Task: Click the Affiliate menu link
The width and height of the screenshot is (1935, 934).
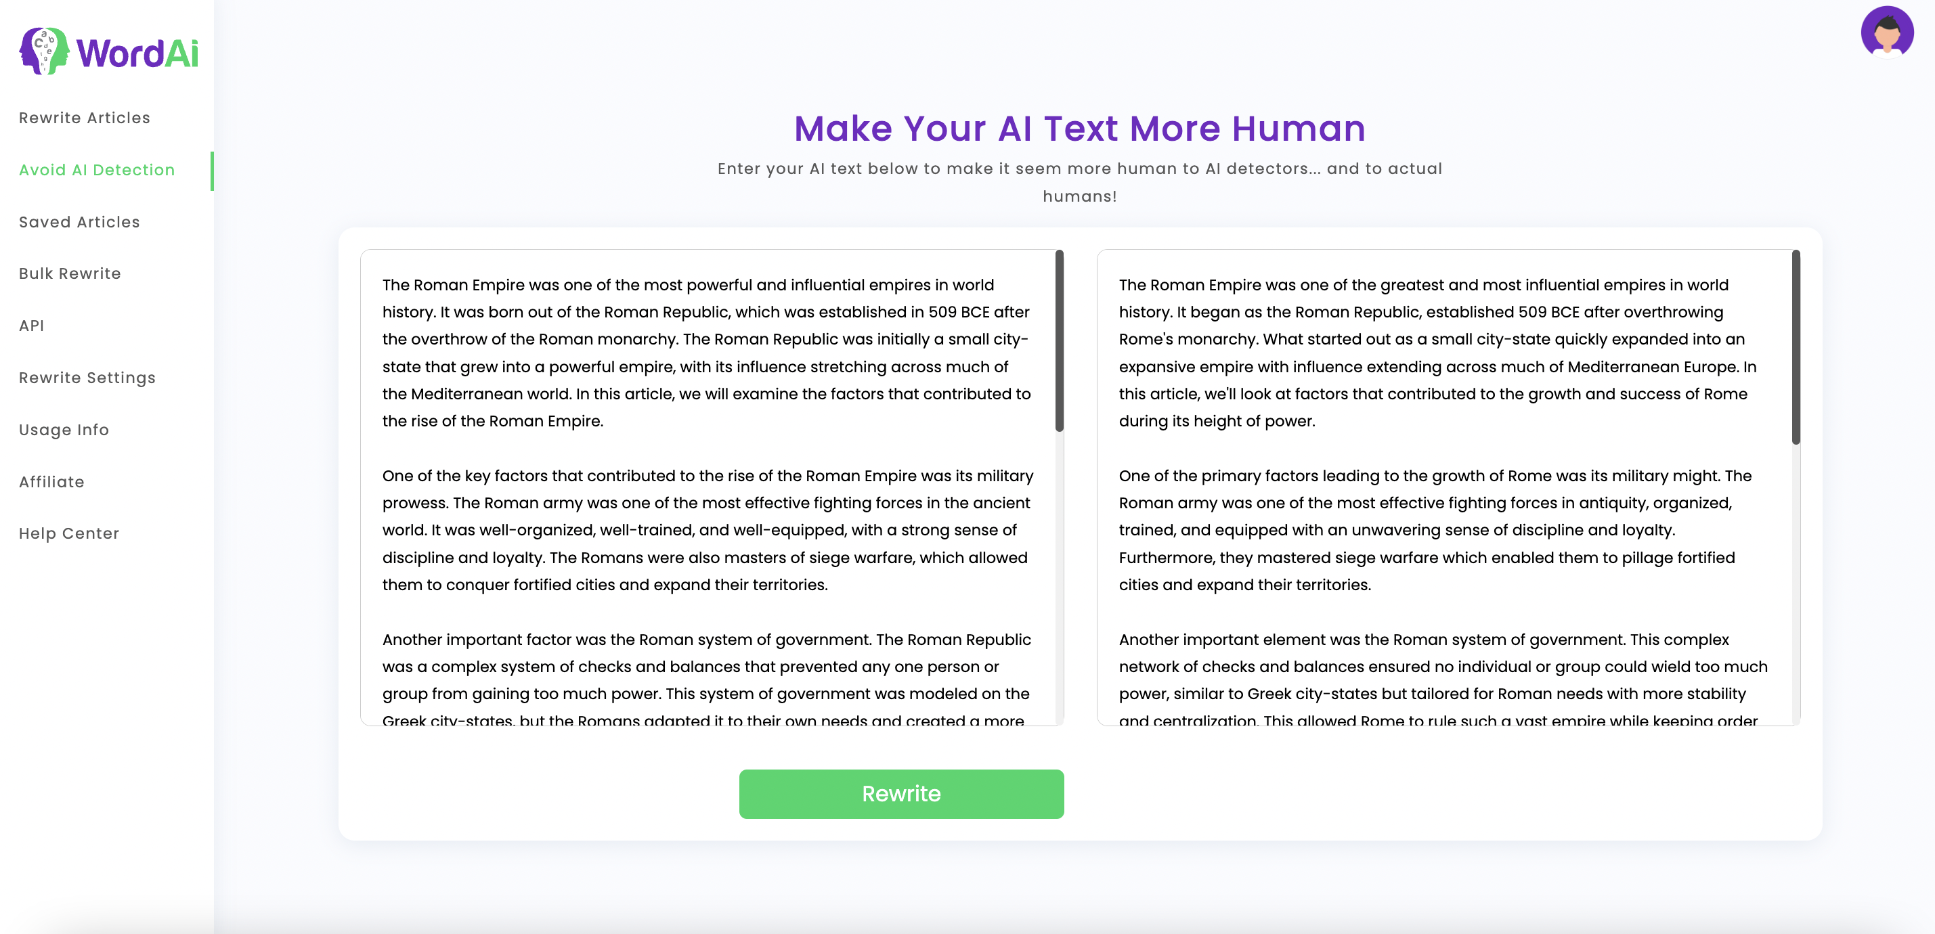Action: [51, 481]
